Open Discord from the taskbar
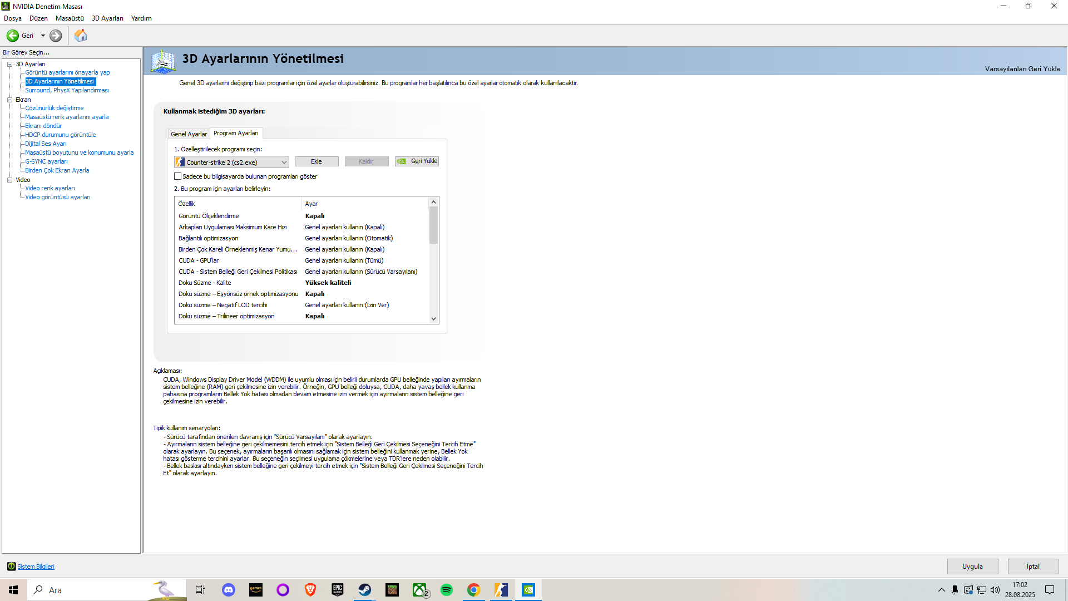The width and height of the screenshot is (1068, 601). pos(229,590)
